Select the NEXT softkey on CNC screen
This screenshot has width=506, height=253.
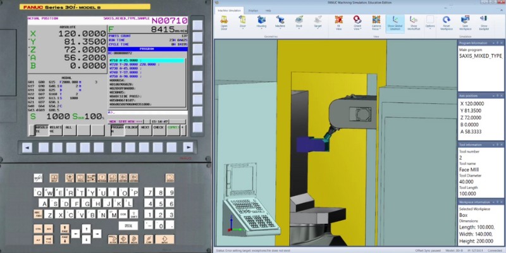145,130
